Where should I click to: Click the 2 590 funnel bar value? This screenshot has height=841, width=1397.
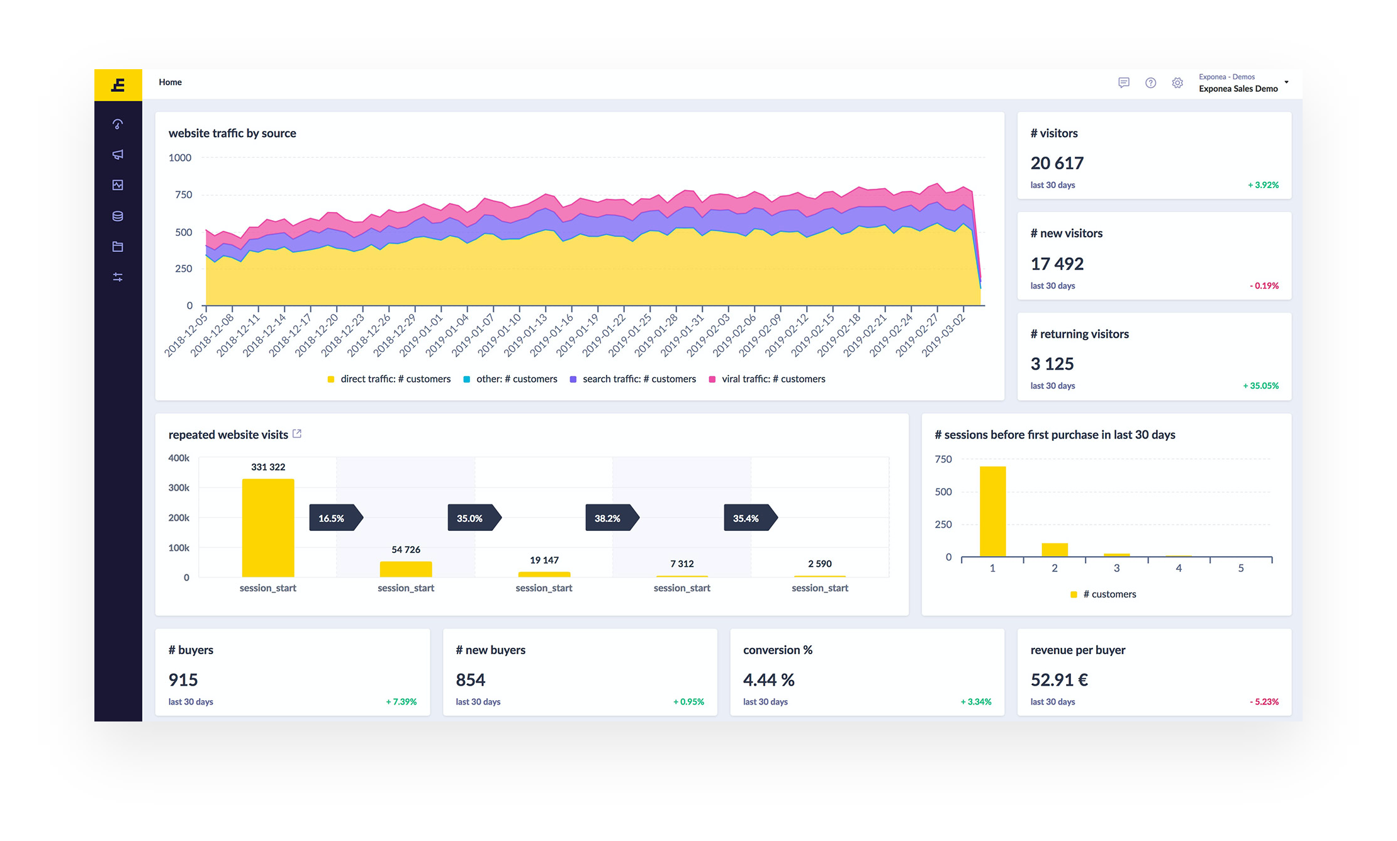tap(819, 564)
